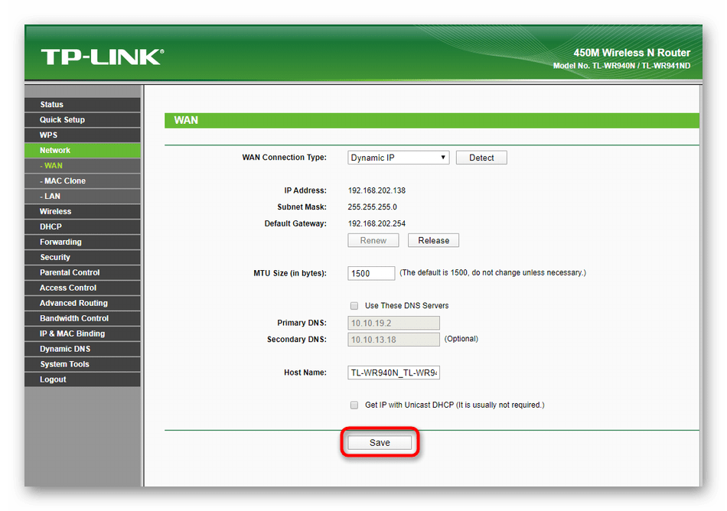The height and width of the screenshot is (511, 727).
Task: Enable Get IP with Unicast DHCP checkbox
Action: coord(354,405)
